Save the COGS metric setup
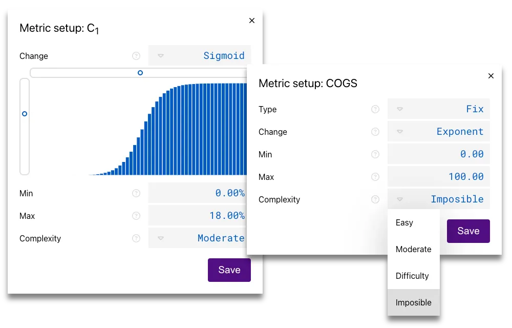 [x=468, y=231]
